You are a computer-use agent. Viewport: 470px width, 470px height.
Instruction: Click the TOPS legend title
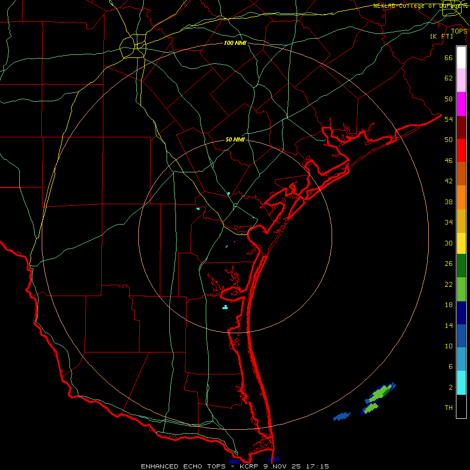click(x=459, y=31)
